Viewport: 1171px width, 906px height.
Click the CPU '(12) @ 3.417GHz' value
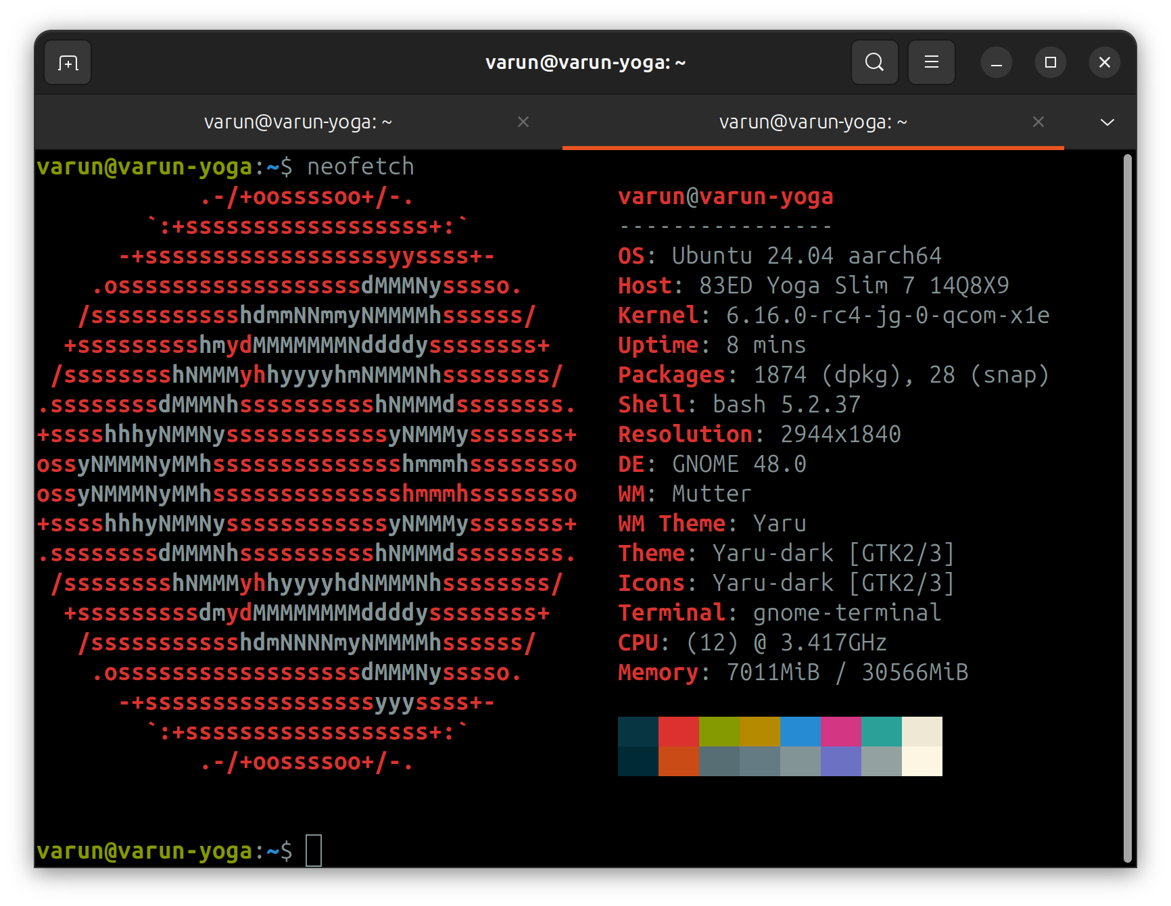click(x=786, y=643)
